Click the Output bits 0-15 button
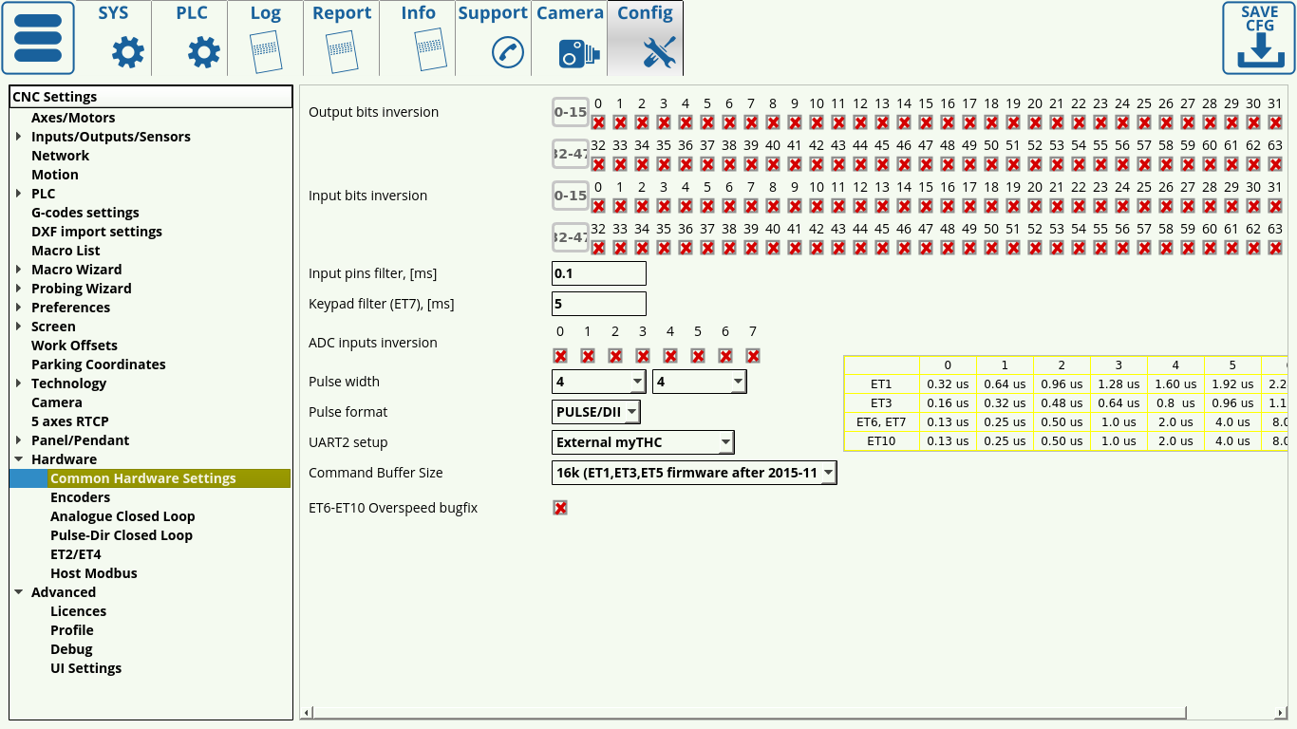This screenshot has height=729, width=1297. click(x=570, y=112)
